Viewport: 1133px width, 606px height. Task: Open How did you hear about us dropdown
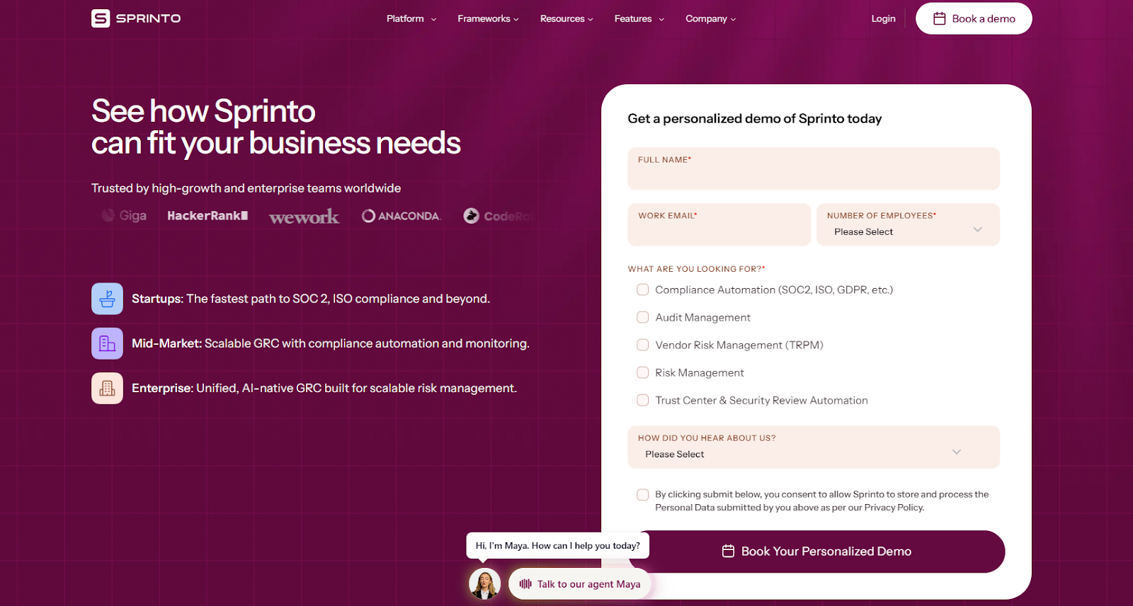tap(814, 447)
